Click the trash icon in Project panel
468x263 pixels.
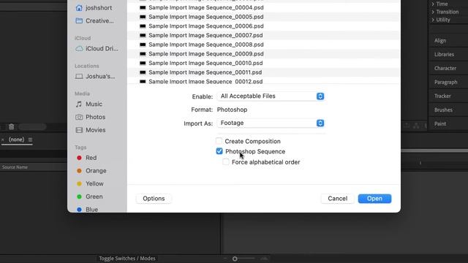[12, 126]
